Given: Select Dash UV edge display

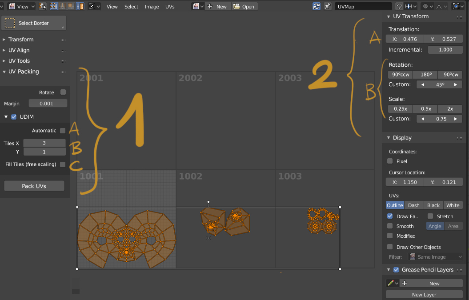Looking at the screenshot, I should (x=414, y=205).
